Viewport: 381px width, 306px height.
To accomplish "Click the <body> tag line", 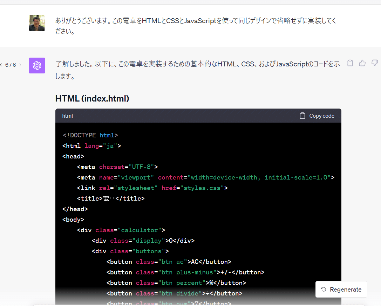I will pyautogui.click(x=73, y=220).
